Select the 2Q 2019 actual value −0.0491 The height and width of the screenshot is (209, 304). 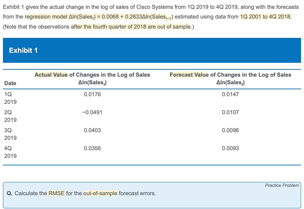92,112
